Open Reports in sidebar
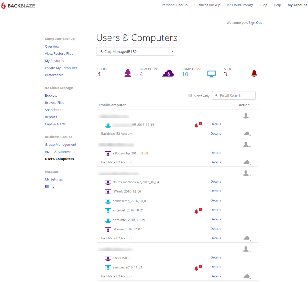The width and height of the screenshot is (308, 282). 51,117
